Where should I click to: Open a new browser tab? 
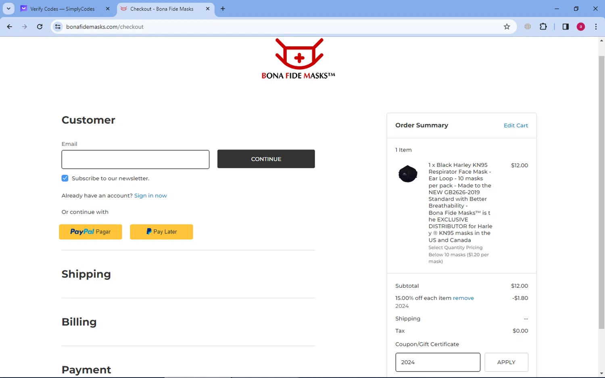tap(223, 8)
